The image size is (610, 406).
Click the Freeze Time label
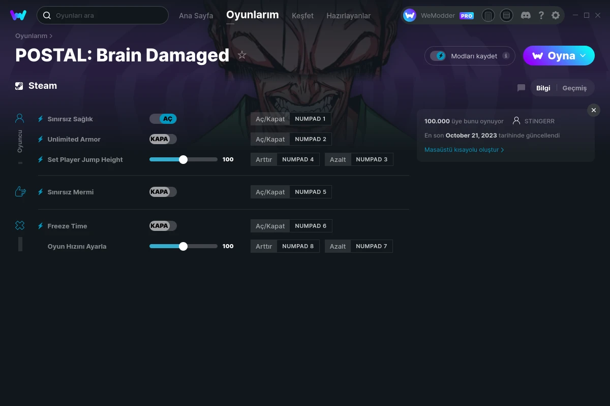point(68,226)
